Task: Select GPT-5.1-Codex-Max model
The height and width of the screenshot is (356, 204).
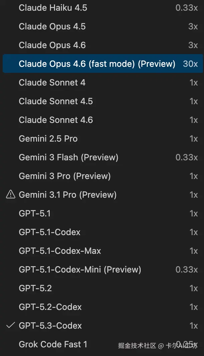Action: coord(60,251)
